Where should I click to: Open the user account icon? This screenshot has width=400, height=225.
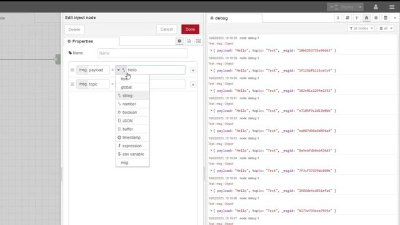point(376,7)
